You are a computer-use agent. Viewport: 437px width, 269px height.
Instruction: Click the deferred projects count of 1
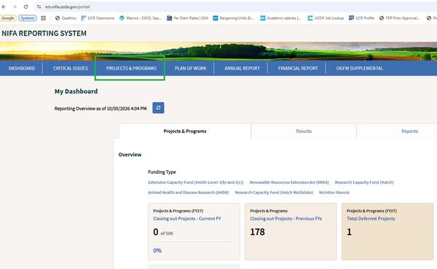(349, 232)
